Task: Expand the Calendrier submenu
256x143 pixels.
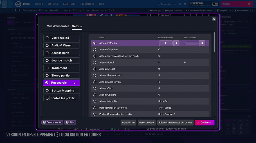Action: (56, 10)
